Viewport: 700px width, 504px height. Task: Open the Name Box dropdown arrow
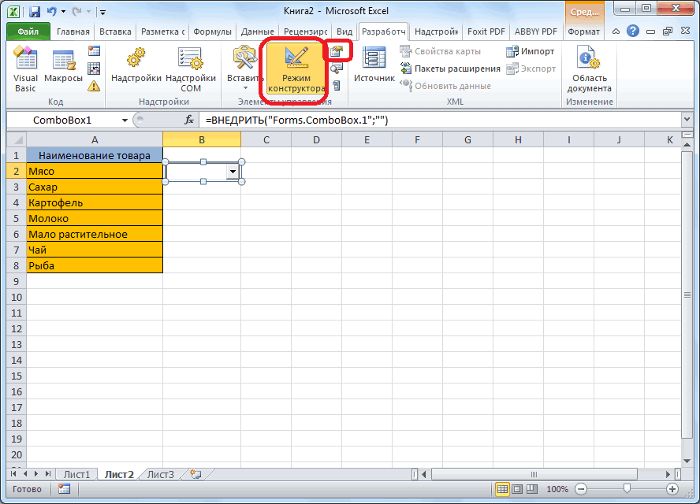(x=125, y=120)
